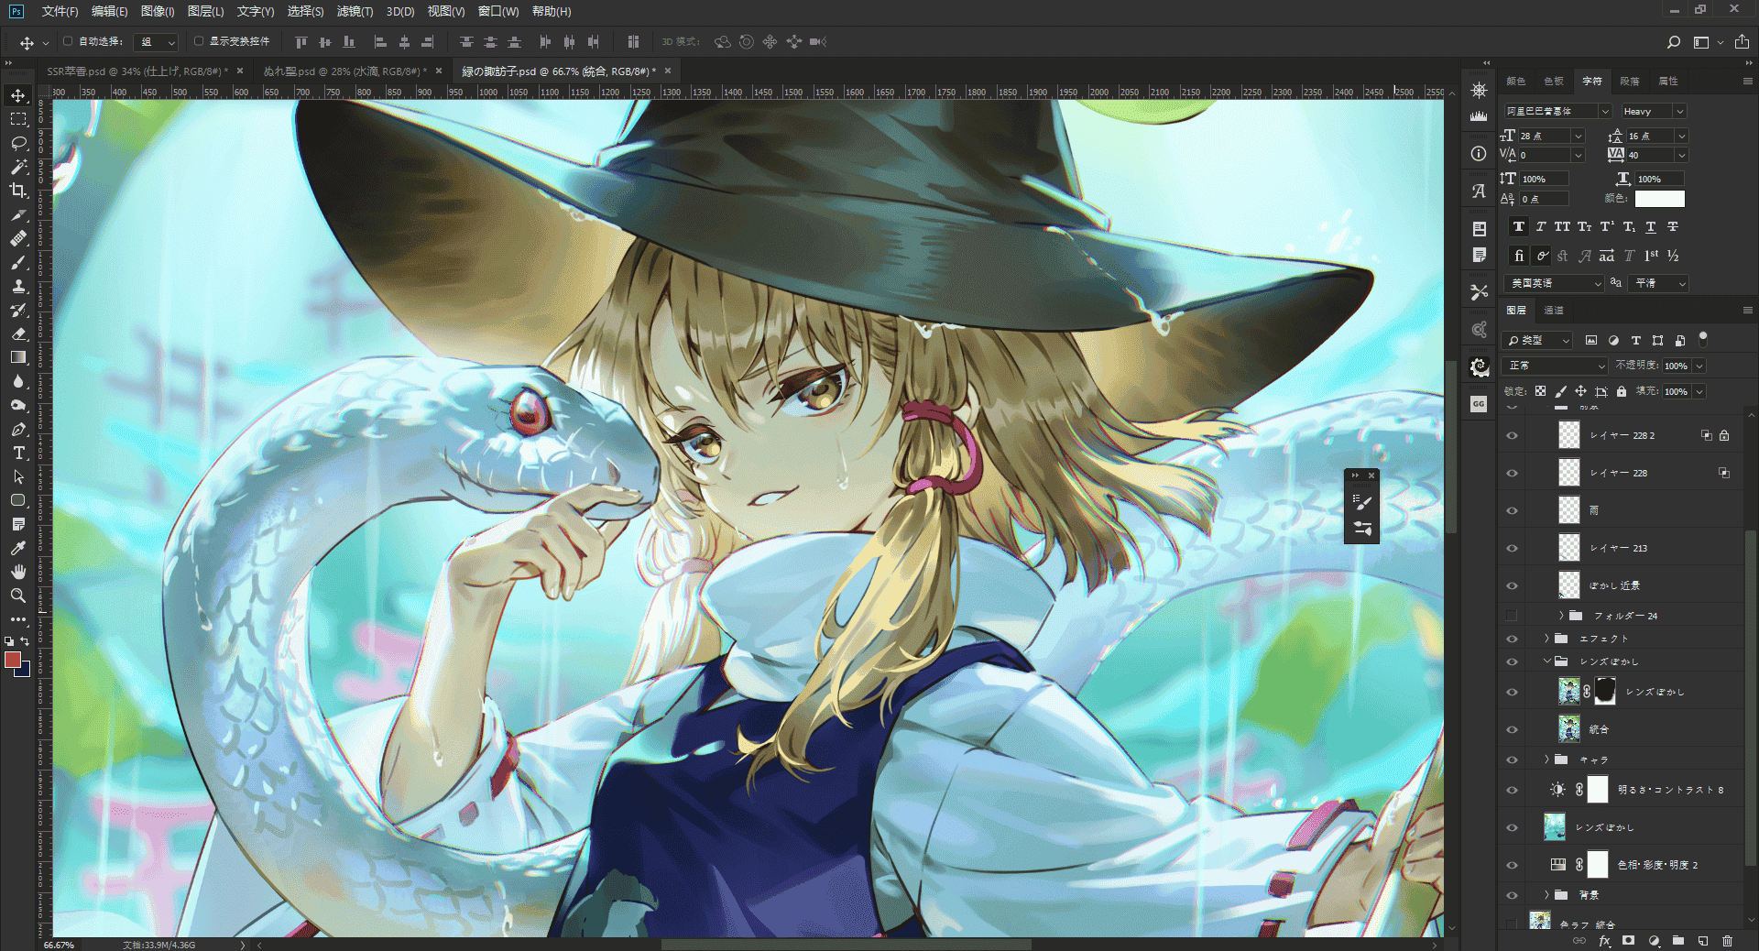Select the Pen tool
Viewport: 1759px width, 951px height.
[18, 429]
